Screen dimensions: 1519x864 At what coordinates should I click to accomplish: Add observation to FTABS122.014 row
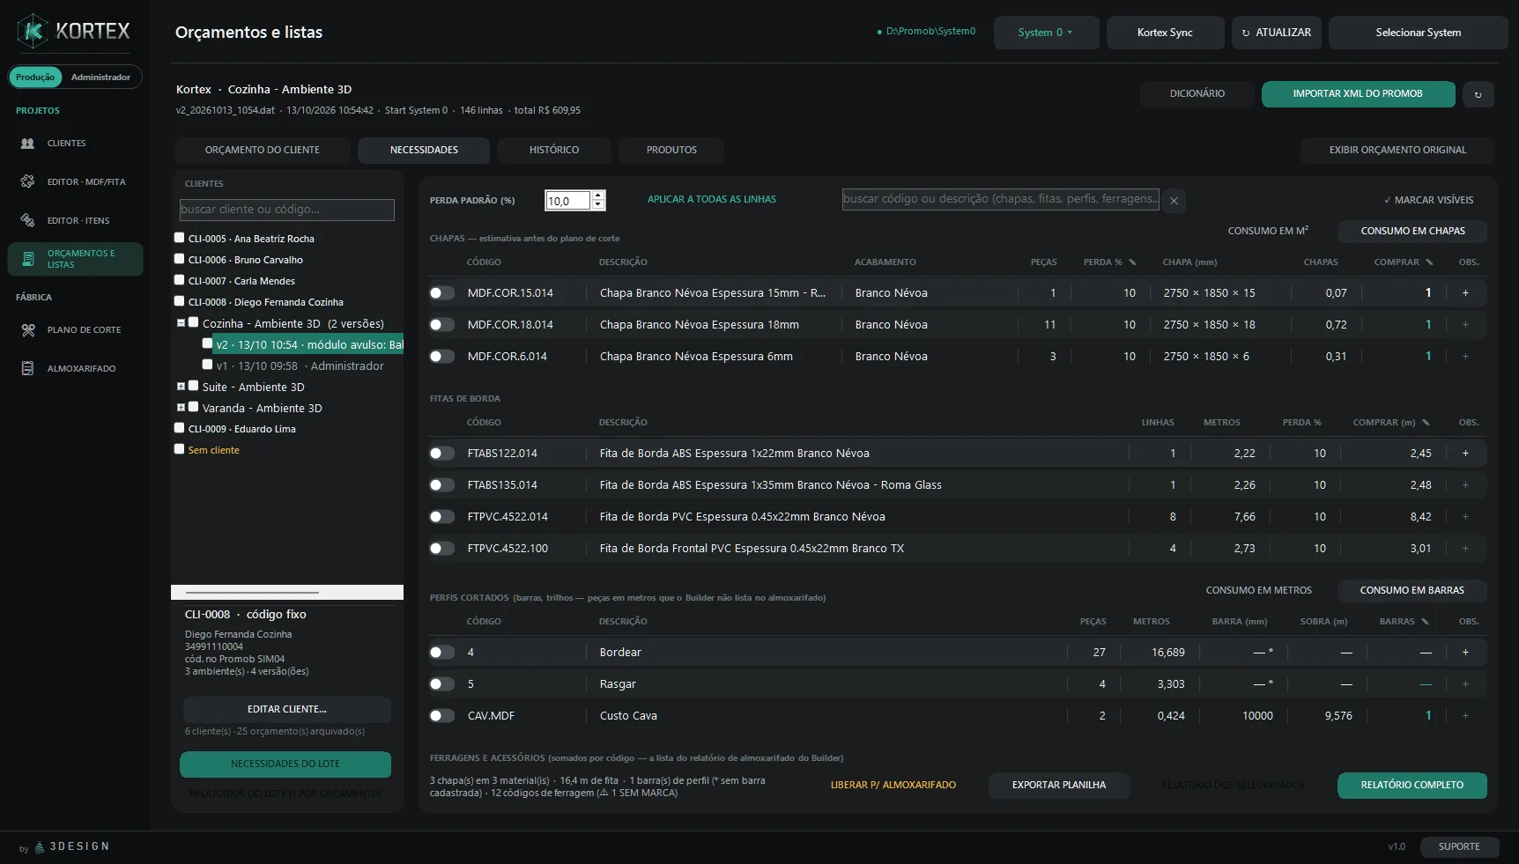pyautogui.click(x=1465, y=453)
